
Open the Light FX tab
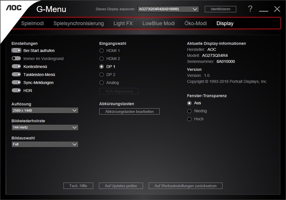click(123, 23)
